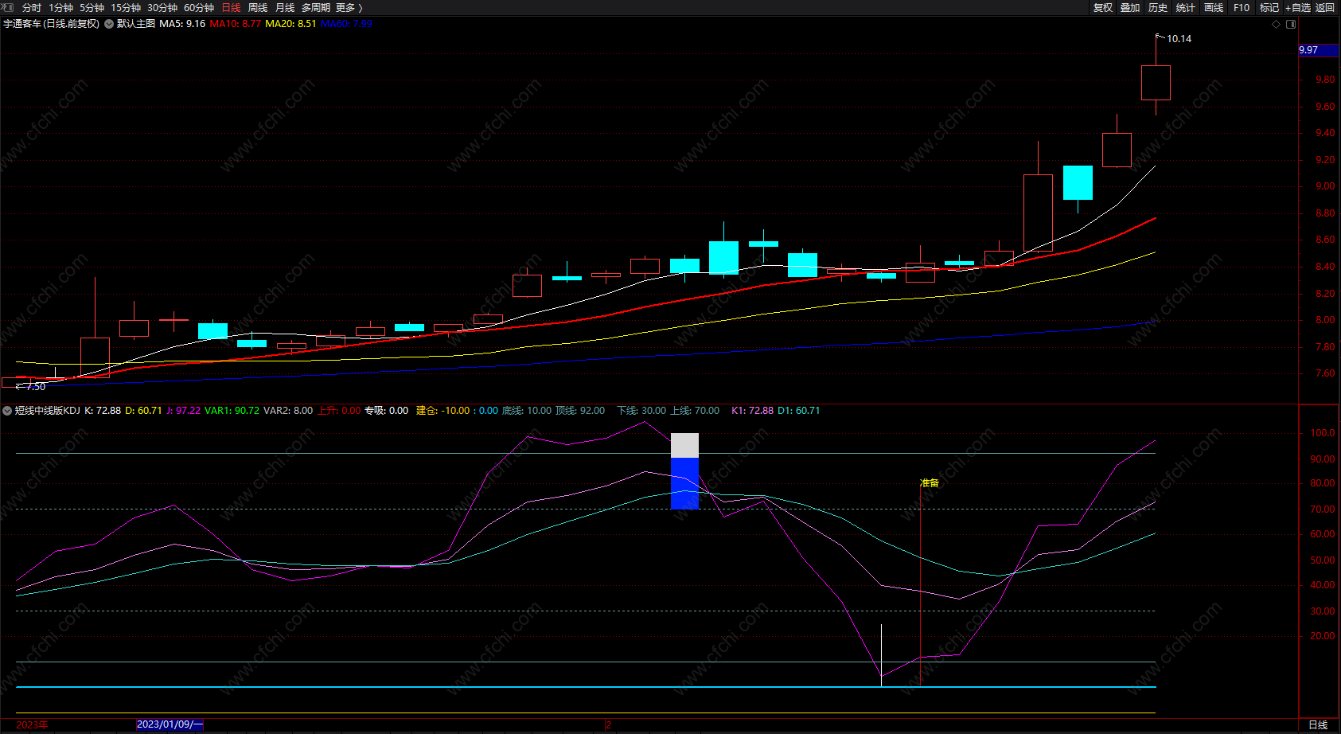Click the 返回 back button
This screenshot has height=734, width=1341.
click(x=1325, y=7)
